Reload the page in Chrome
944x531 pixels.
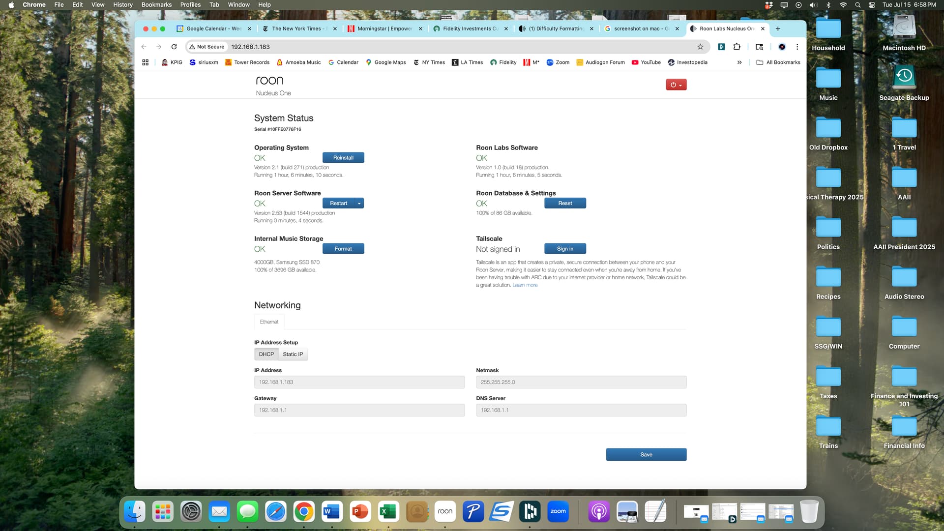click(x=174, y=47)
